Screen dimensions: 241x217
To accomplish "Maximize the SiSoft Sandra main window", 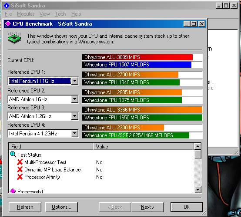I will point(226,6).
